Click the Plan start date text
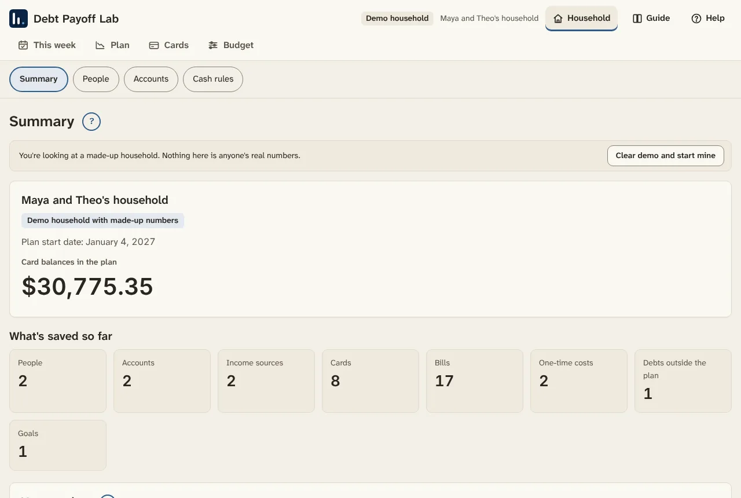741x498 pixels. (x=88, y=242)
